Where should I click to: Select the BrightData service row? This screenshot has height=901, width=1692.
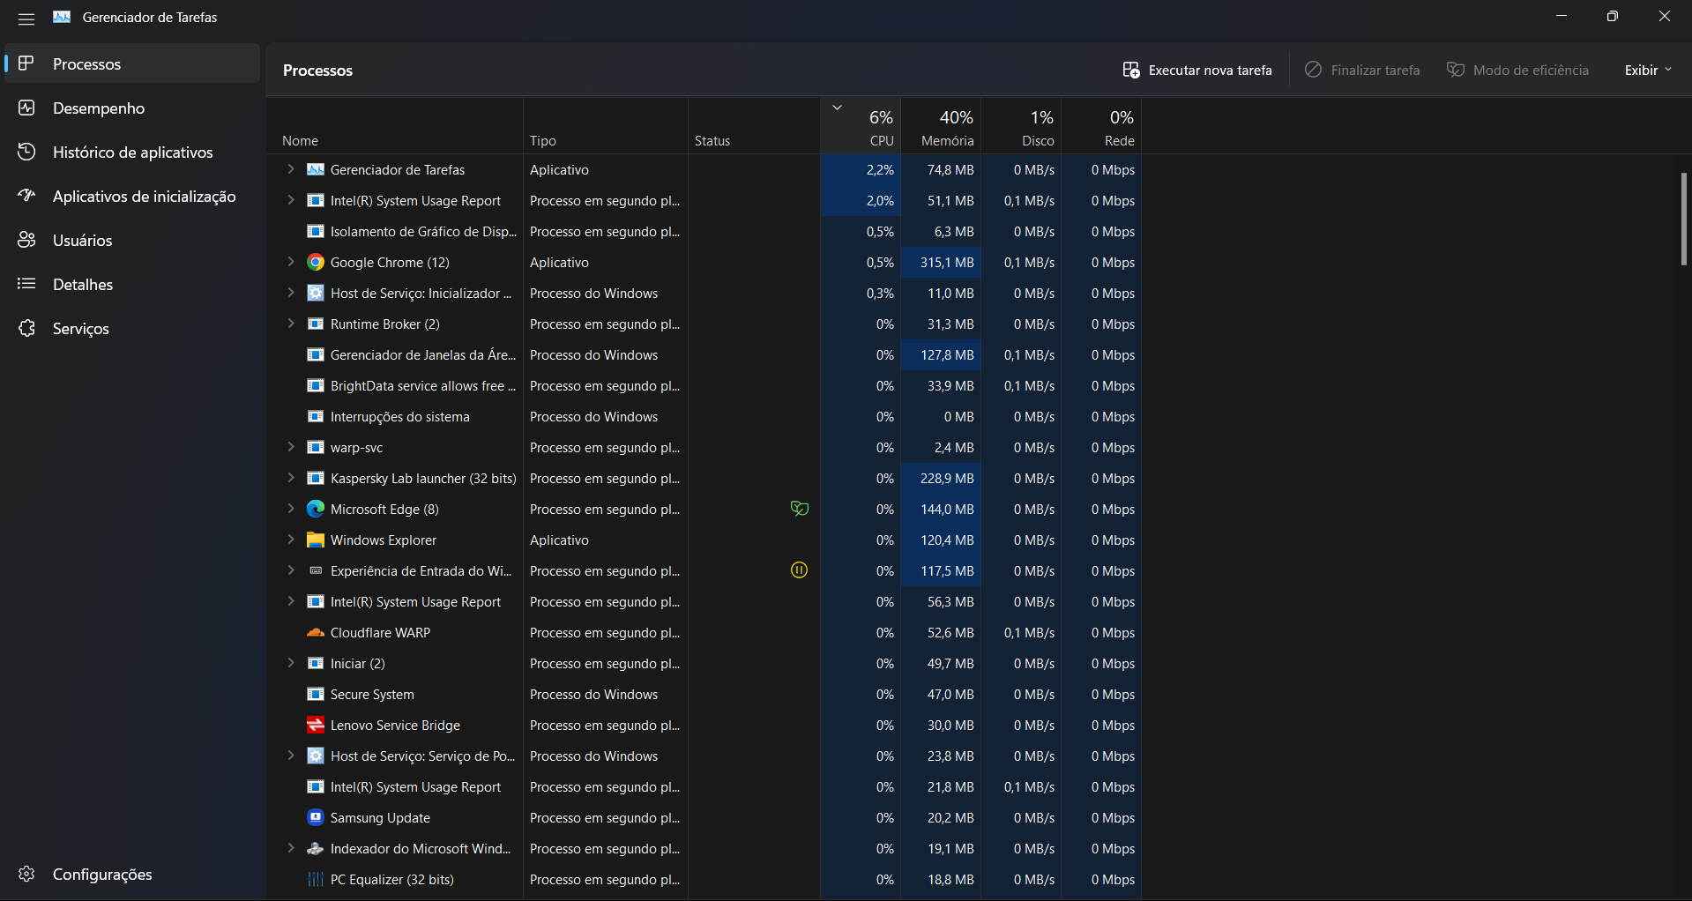(x=704, y=386)
